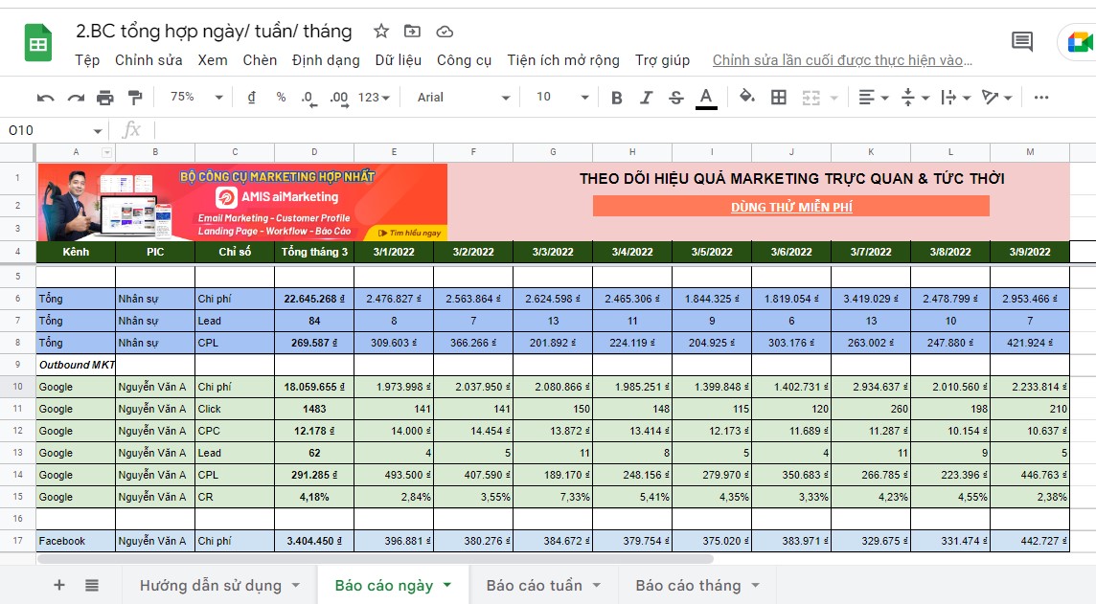Open comment history icon
The width and height of the screenshot is (1096, 604).
coord(1022,41)
